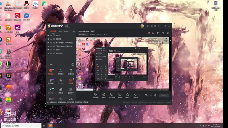Open the settings gear near start button
This screenshot has height=128, width=228.
pyautogui.click(x=155, y=95)
